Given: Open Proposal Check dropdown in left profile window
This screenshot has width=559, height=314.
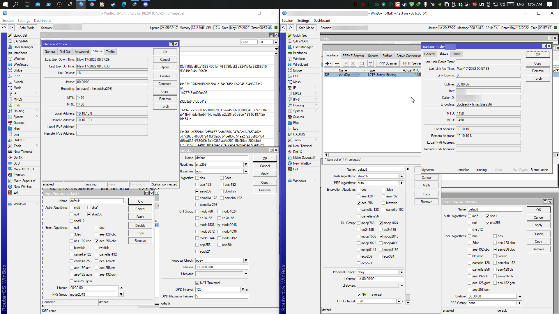Looking at the screenshot, I should click(x=246, y=261).
